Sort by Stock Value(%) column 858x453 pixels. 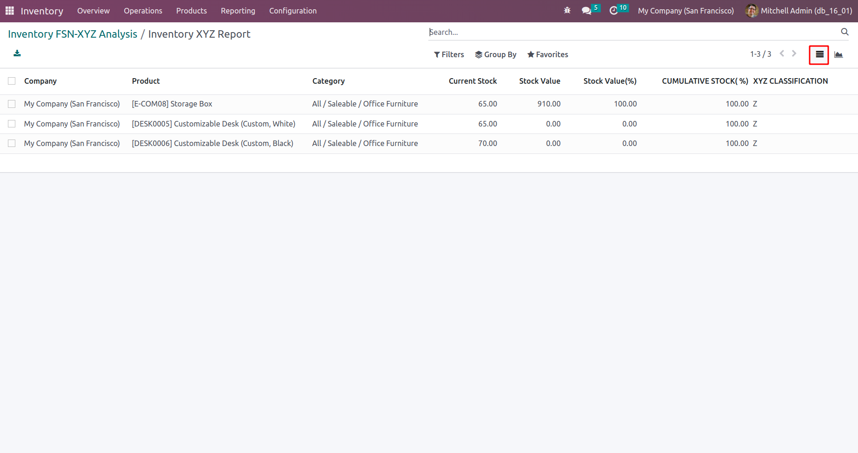click(x=610, y=81)
